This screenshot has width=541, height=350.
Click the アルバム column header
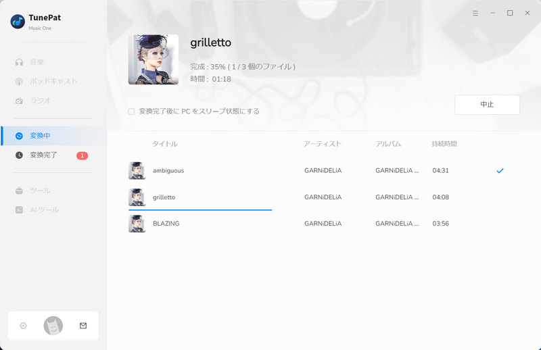tap(388, 144)
